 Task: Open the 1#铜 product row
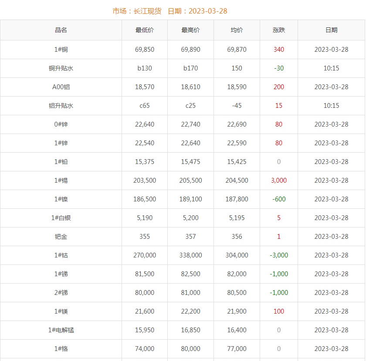tap(61, 50)
